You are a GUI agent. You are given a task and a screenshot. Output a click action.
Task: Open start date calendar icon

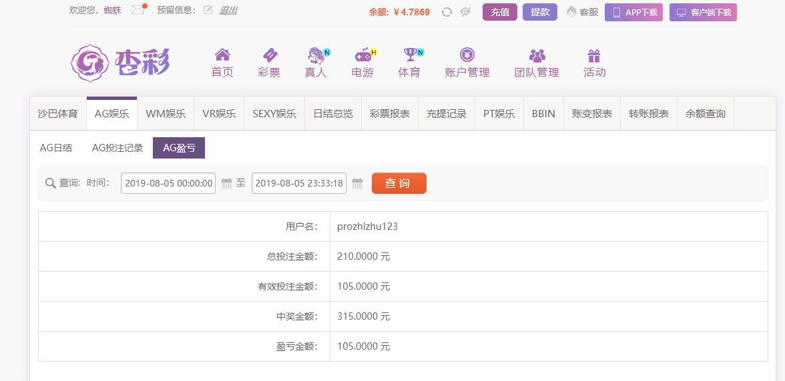226,183
